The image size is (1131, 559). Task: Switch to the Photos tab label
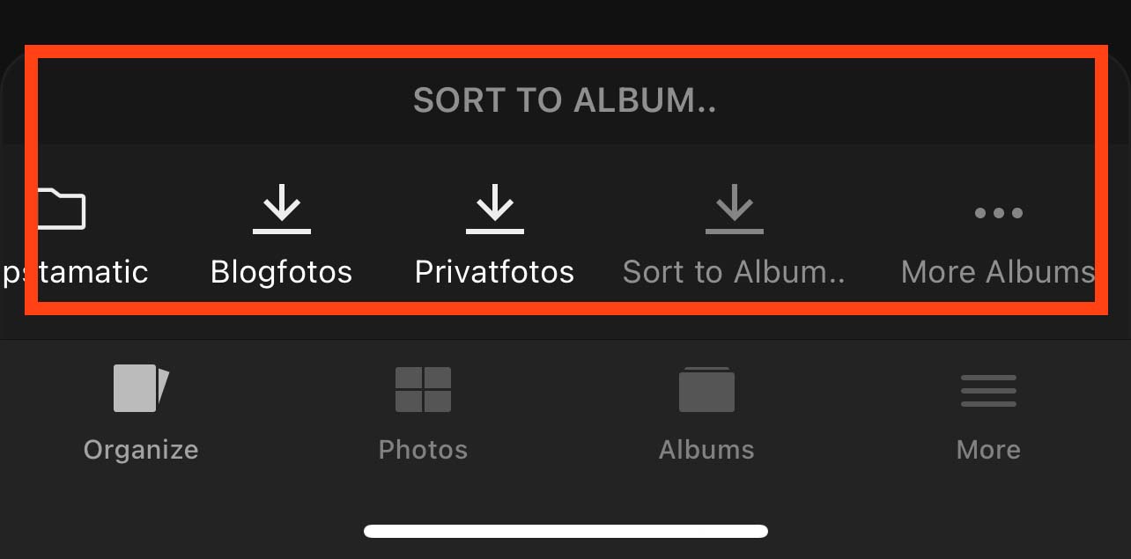click(x=423, y=450)
